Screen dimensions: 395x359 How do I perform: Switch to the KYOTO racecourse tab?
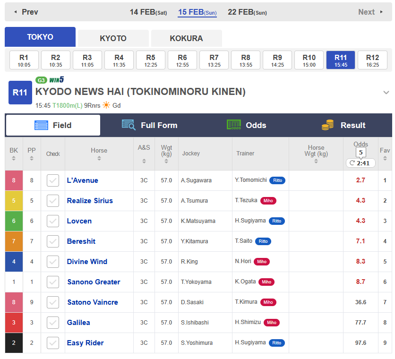(x=113, y=38)
